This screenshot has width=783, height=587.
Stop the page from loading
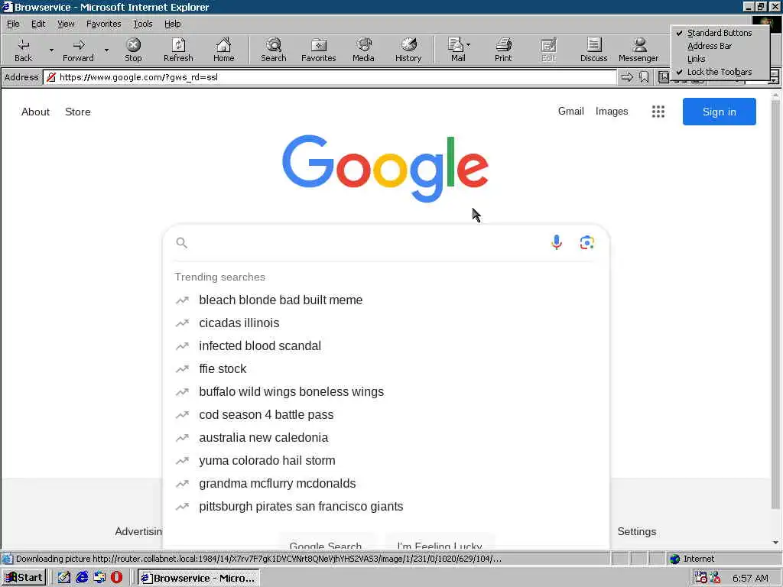coord(133,50)
